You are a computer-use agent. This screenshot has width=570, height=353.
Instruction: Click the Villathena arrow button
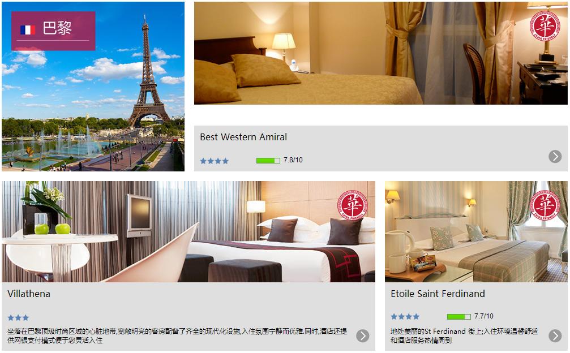[362, 335]
